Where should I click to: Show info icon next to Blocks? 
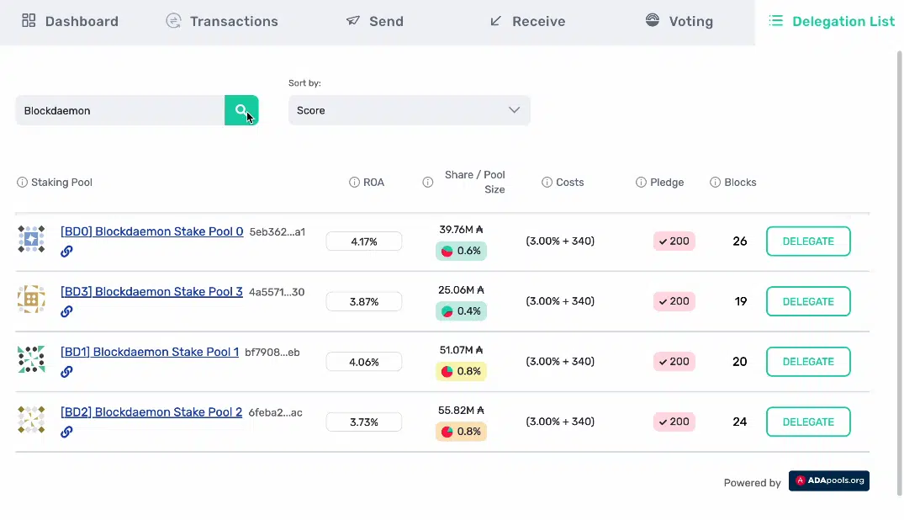(715, 183)
